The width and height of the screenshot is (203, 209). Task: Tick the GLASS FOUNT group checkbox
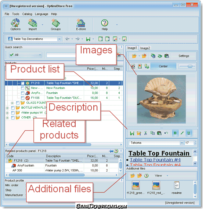click(18, 103)
